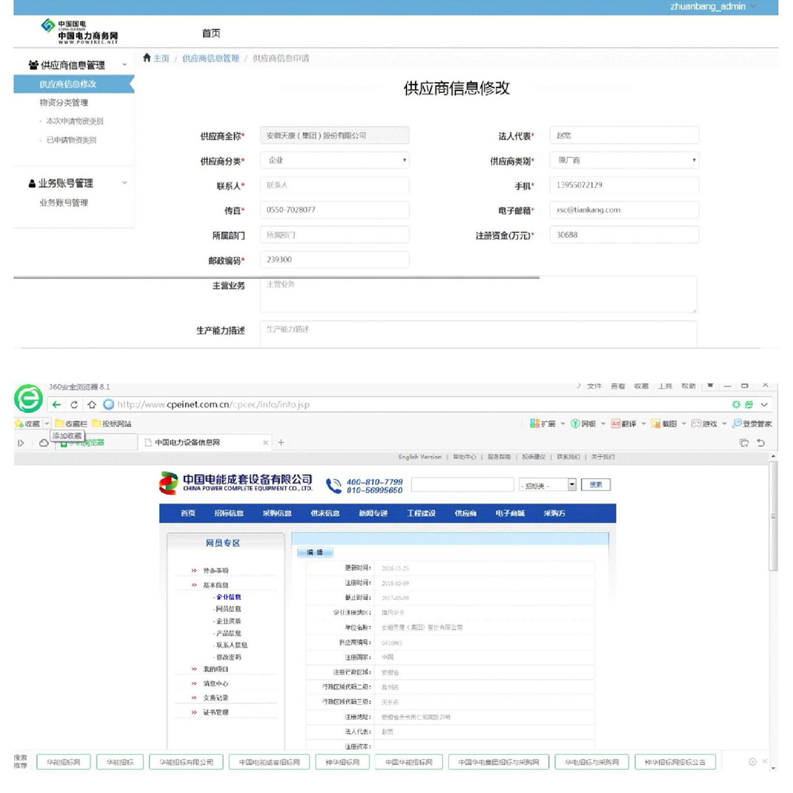Collapse the 供应商信息管理 sidebar section
Viewport: 793px width, 793px height.
[124, 65]
